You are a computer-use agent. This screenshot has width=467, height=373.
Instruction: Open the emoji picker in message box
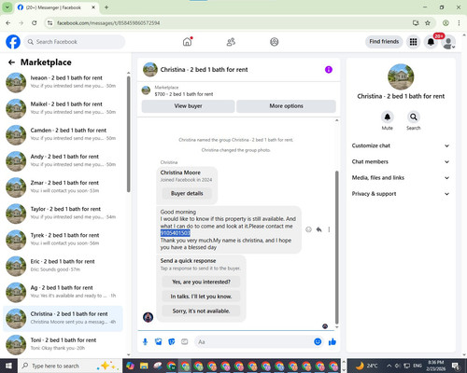pos(318,342)
